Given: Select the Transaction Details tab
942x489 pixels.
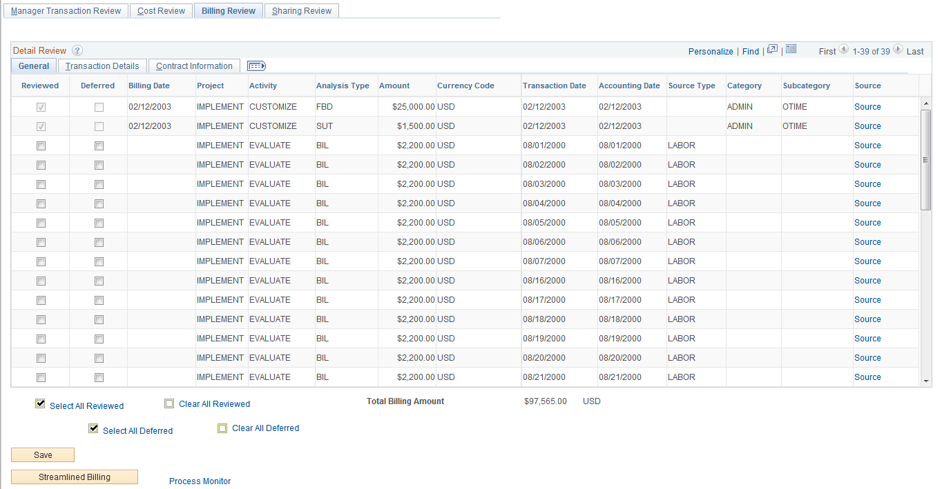Looking at the screenshot, I should [102, 66].
